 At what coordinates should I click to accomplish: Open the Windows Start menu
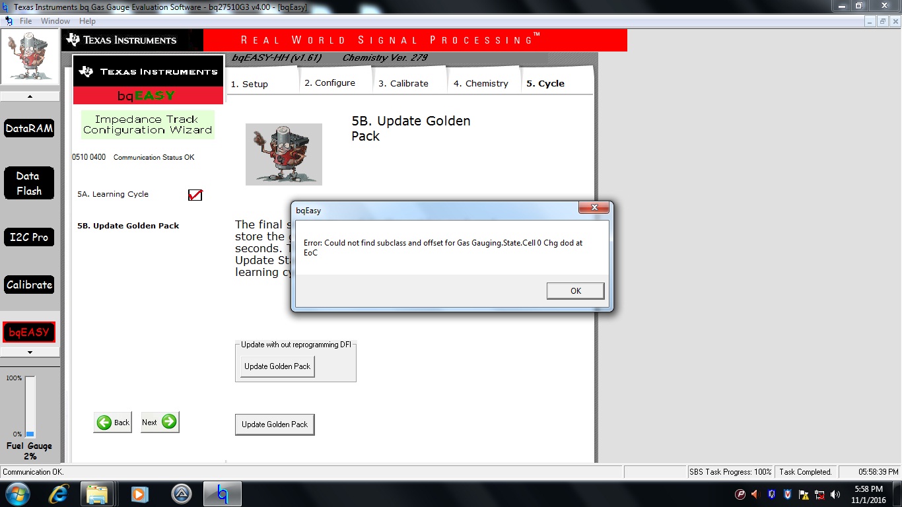[17, 494]
